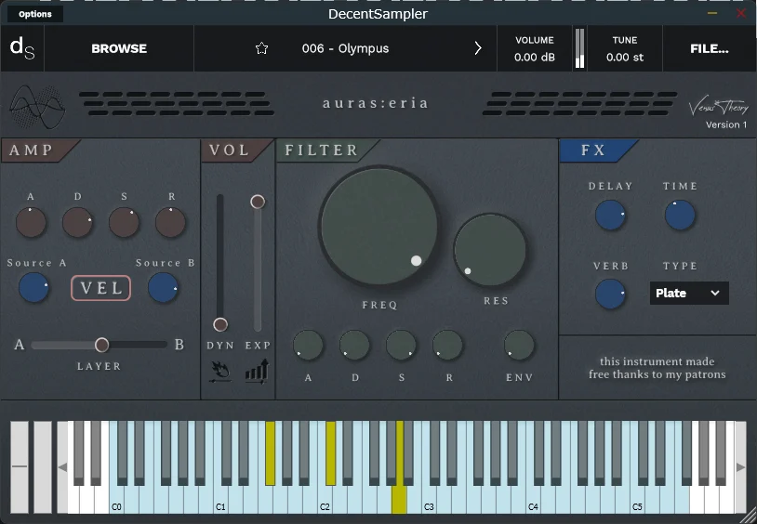Click the AMP attack knob
757x524 pixels.
tap(31, 222)
